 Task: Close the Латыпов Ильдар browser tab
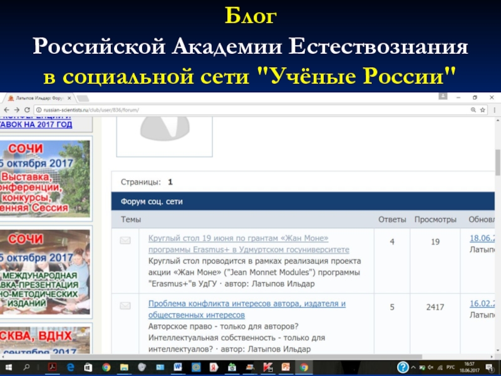tap(70, 98)
